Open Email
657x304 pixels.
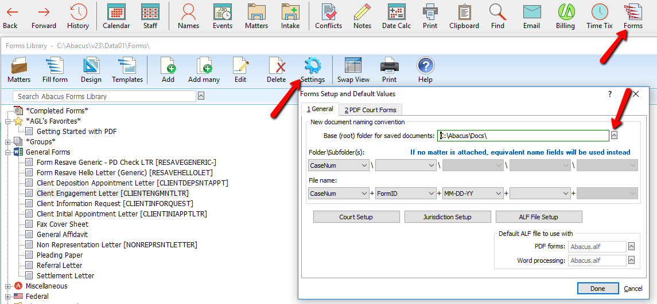pyautogui.click(x=531, y=16)
